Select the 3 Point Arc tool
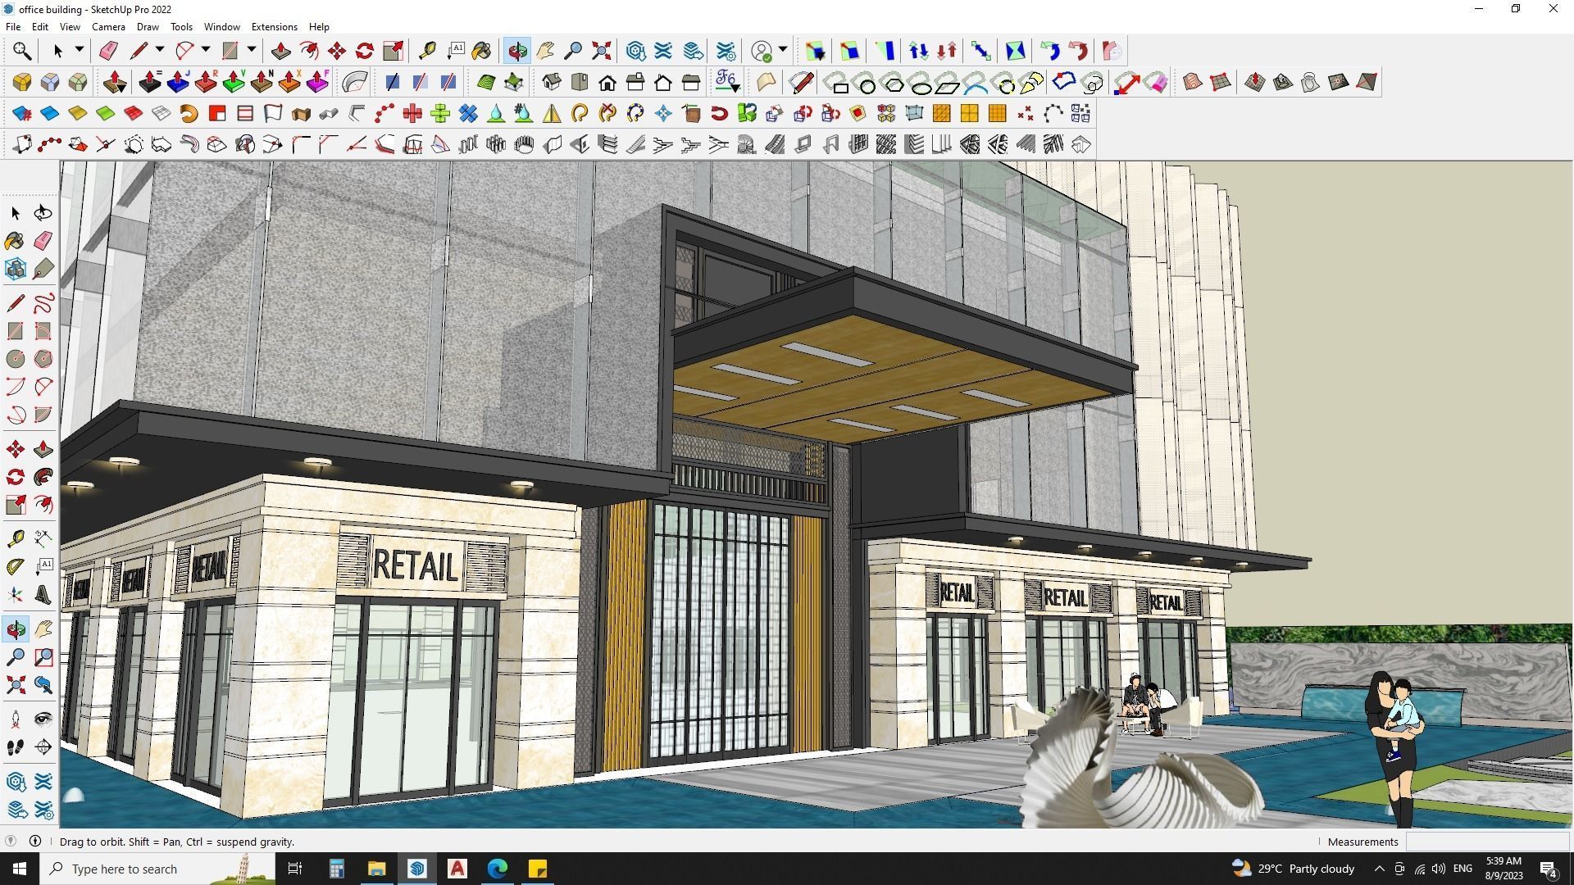 click(x=16, y=415)
